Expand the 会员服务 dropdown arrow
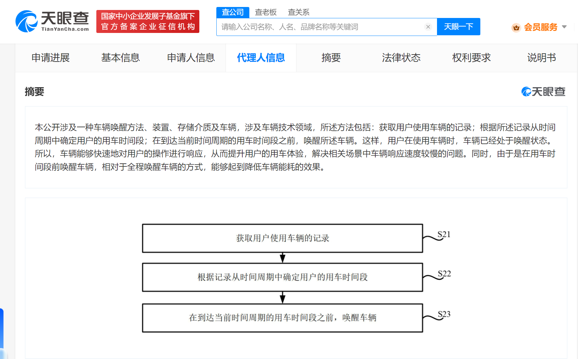This screenshot has height=359, width=578. point(564,27)
